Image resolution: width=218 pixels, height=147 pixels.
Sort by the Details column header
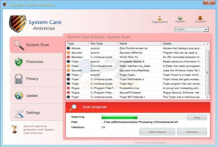(x=183, y=43)
